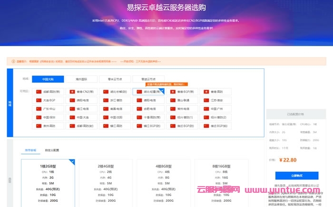The width and height of the screenshot is (333, 207).
Task: Click the flag icon beside 江苏-淮安
Action: point(206,100)
